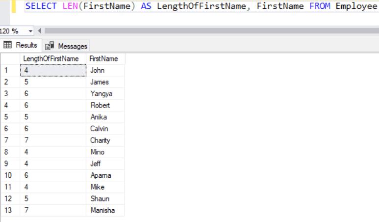Click the cell containing Yangya
The image size is (379, 222).
click(x=105, y=94)
